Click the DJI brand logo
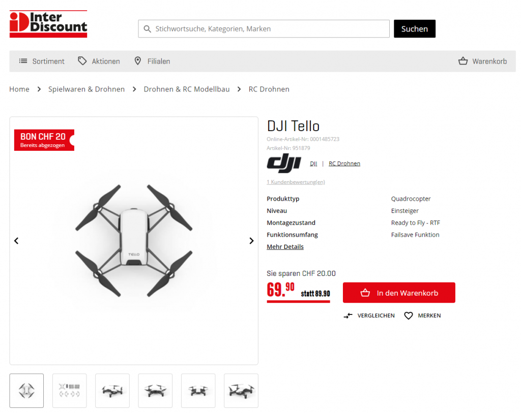Screen dimensions: 521x413 [284, 163]
